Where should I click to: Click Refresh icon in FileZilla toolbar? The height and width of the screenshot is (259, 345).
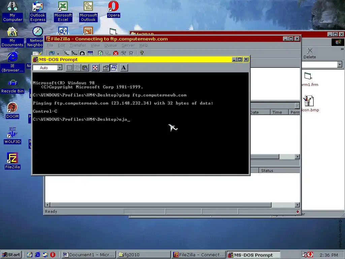pyautogui.click(x=100, y=53)
